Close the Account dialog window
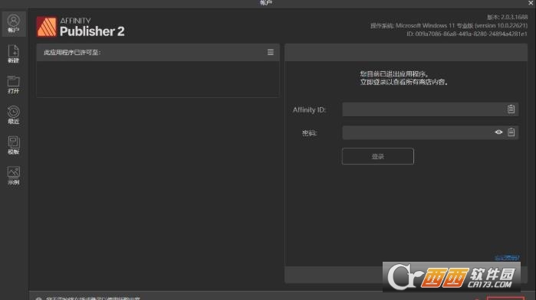Viewport: 536px width, 300px height. tap(531, 3)
